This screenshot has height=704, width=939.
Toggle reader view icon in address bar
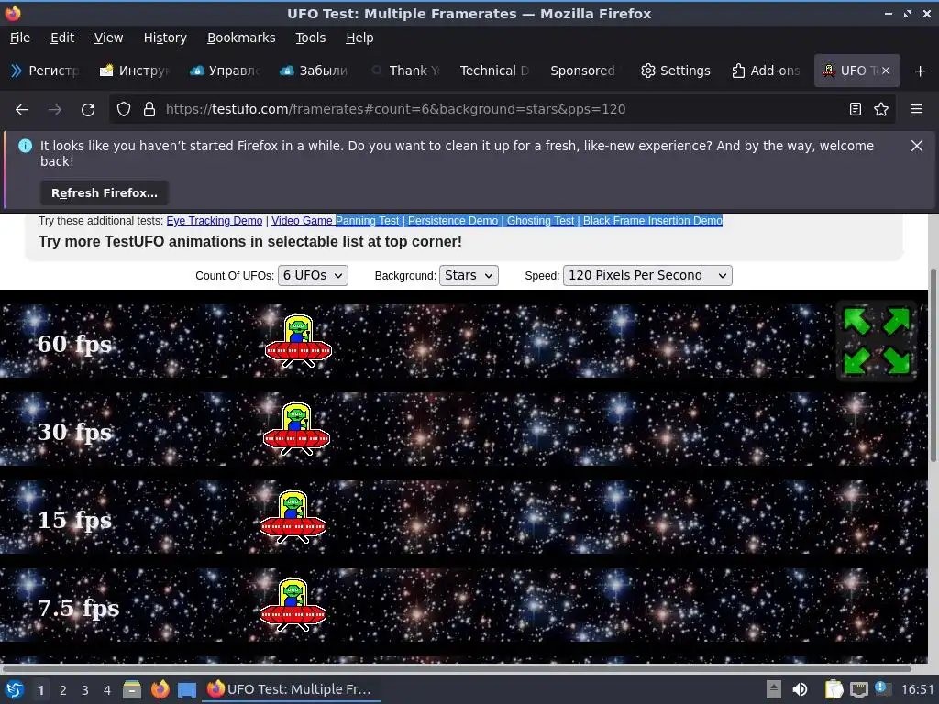(856, 109)
